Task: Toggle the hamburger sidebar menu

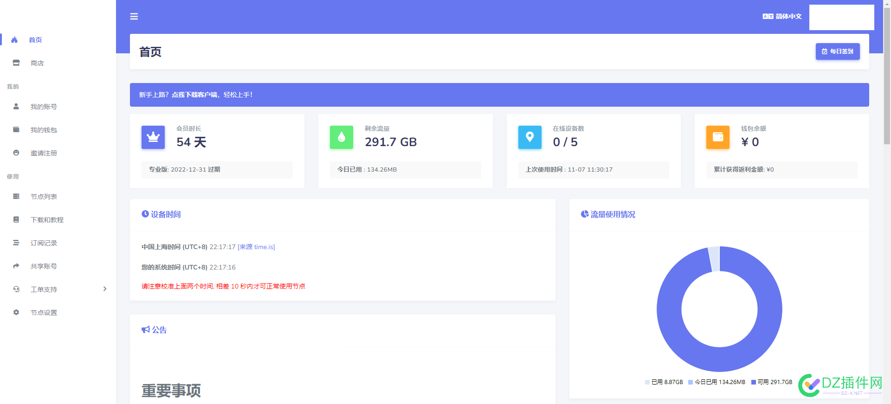Action: pyautogui.click(x=134, y=16)
